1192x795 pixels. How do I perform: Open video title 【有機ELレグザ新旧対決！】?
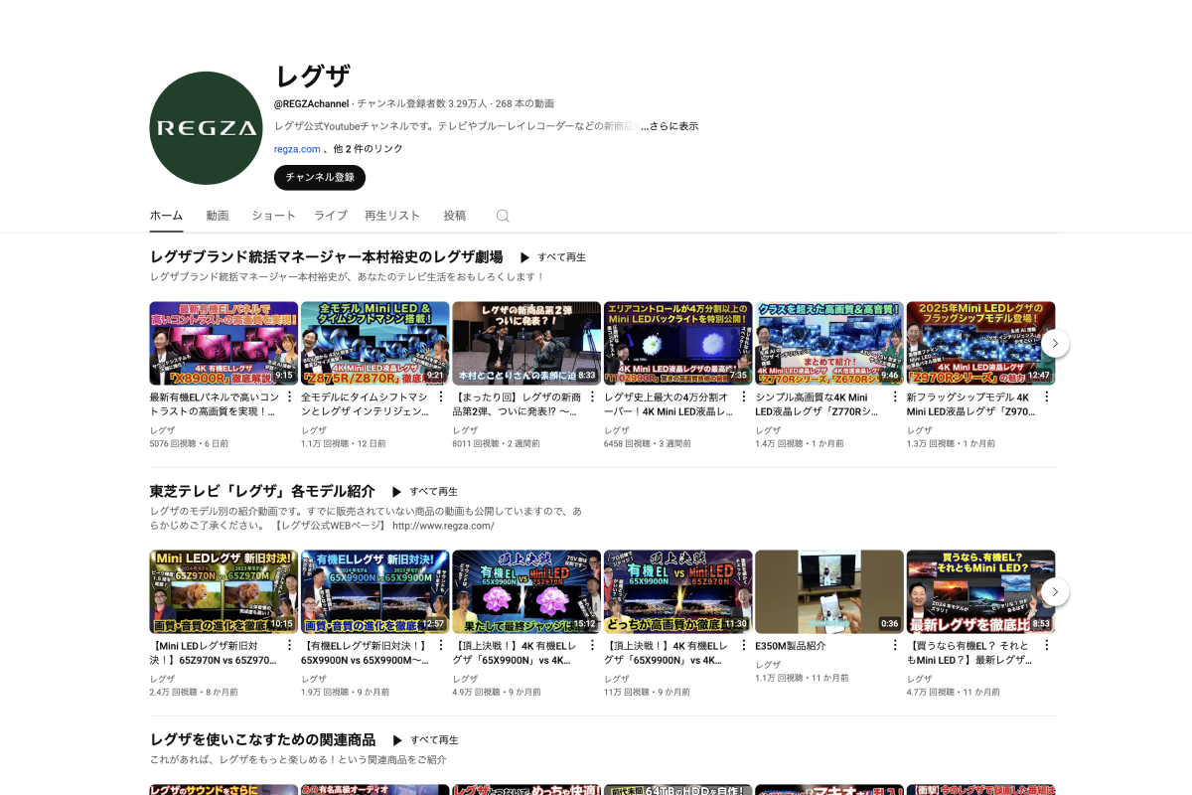(365, 653)
